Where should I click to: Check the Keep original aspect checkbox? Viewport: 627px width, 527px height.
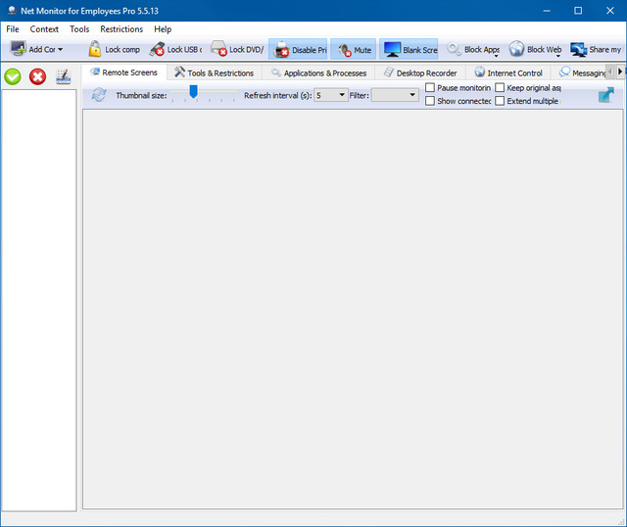point(501,88)
